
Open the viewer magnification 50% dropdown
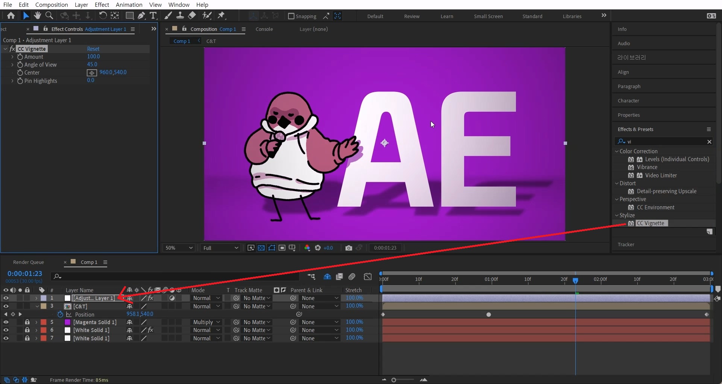179,248
